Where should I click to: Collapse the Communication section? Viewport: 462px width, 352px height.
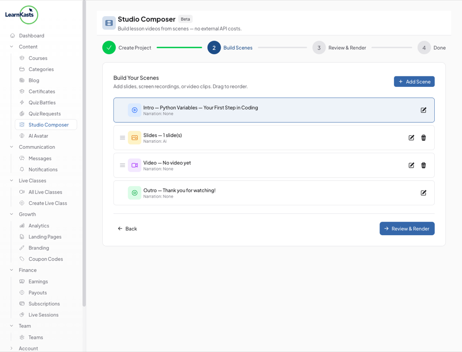[x=12, y=147]
